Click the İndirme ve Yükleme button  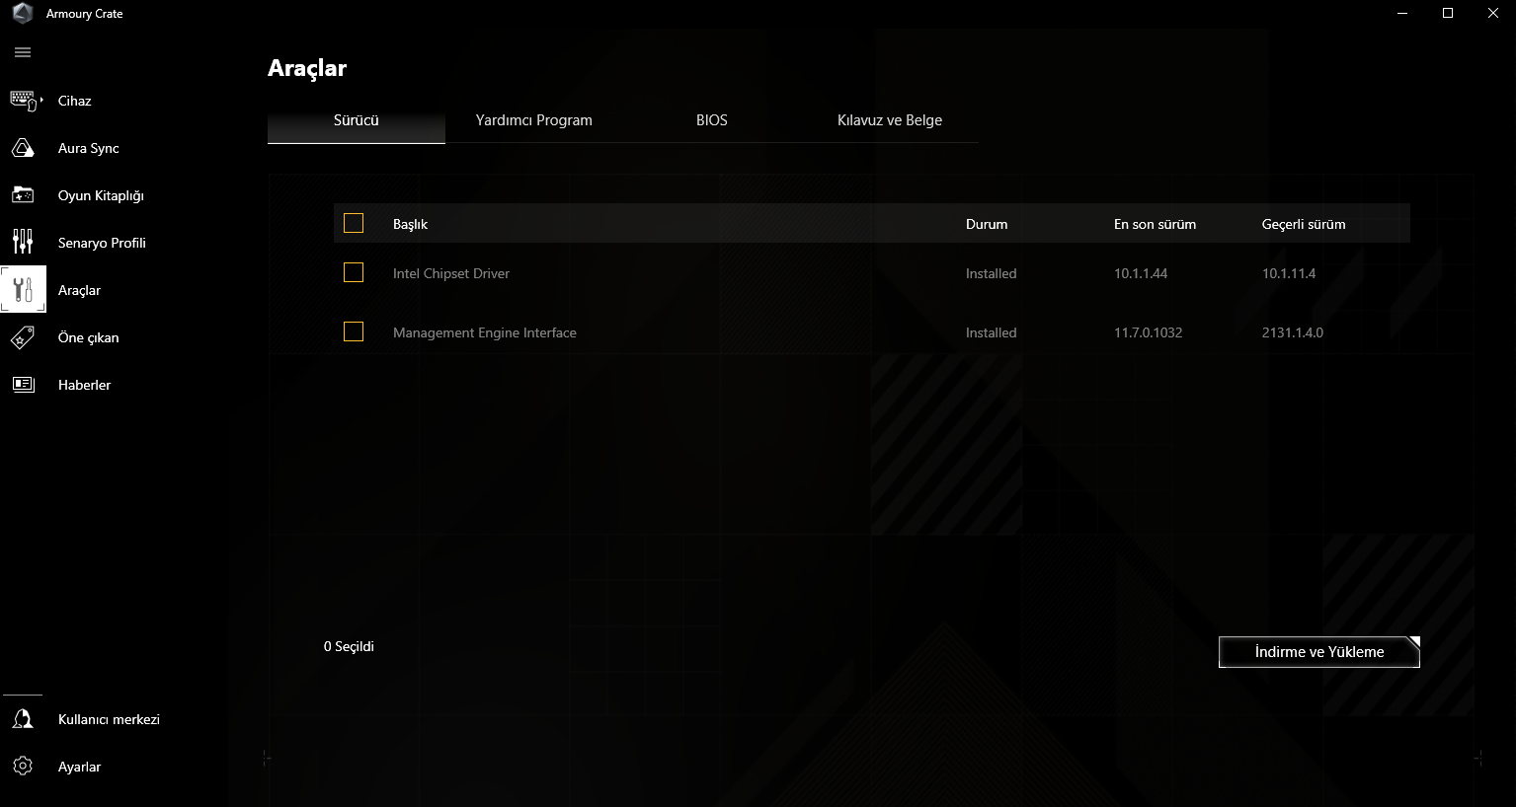tap(1319, 652)
